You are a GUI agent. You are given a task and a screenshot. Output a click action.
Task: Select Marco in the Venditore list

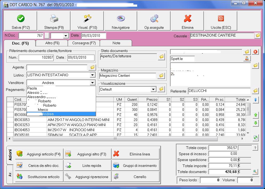point(43,110)
